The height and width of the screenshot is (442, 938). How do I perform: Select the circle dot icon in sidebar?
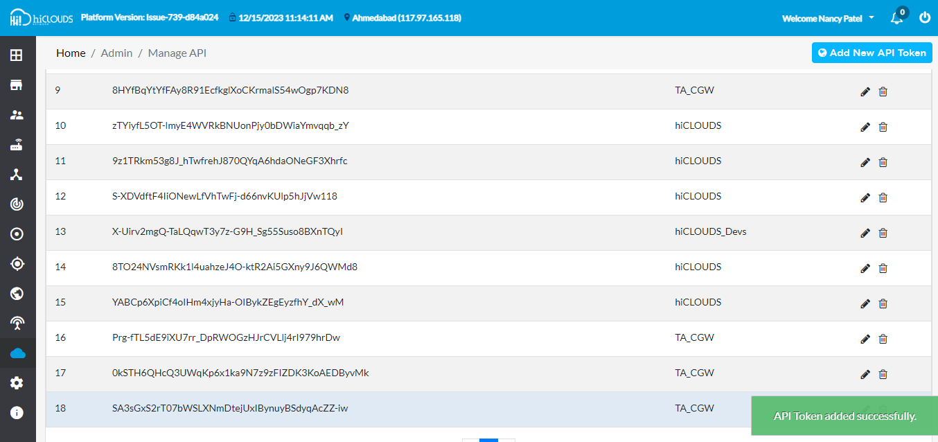click(x=17, y=234)
